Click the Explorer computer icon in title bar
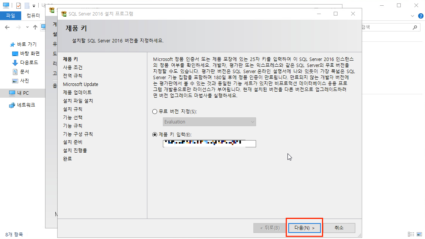Viewport: 425px width, 239px height. click(x=6, y=5)
